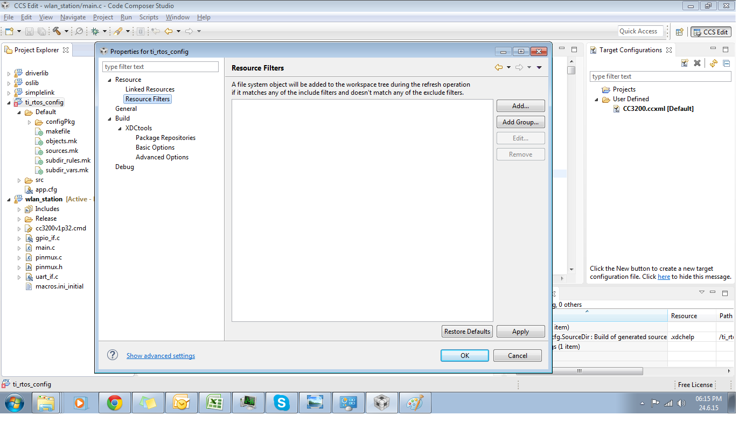739x422 pixels.
Task: Collapse the User Defined folder
Action: click(597, 100)
